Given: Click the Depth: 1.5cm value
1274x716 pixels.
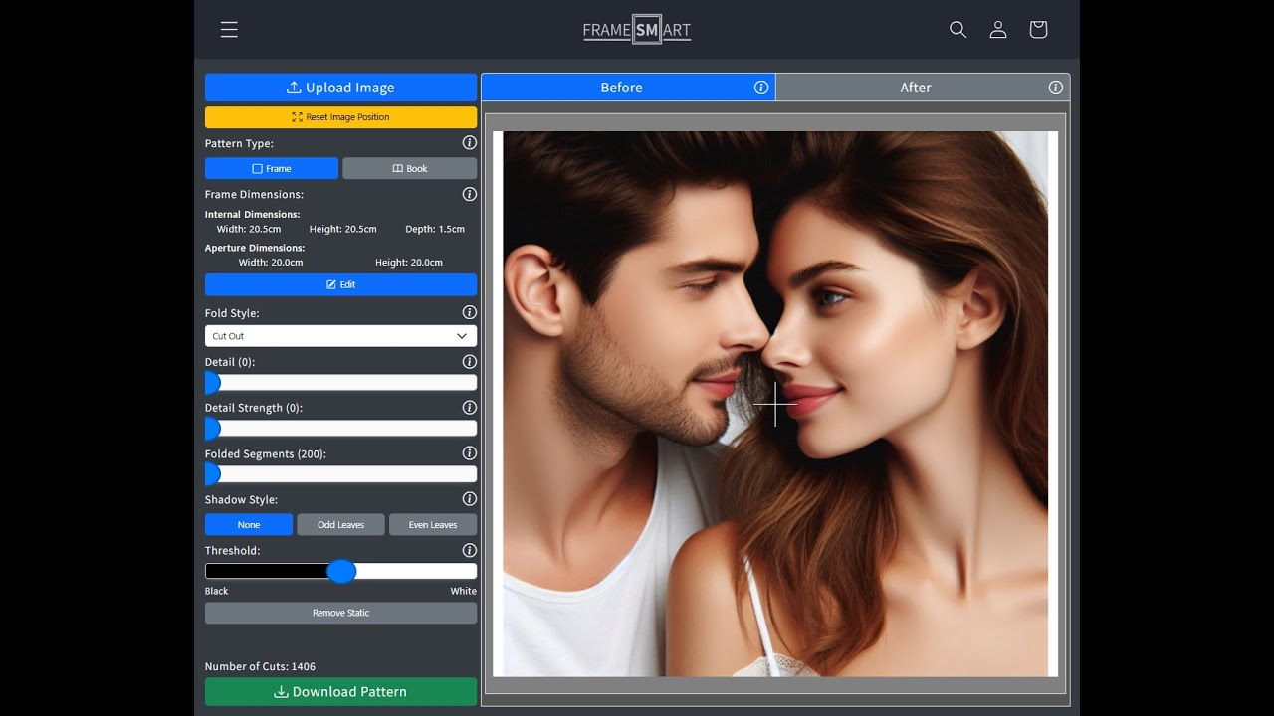Looking at the screenshot, I should [435, 229].
